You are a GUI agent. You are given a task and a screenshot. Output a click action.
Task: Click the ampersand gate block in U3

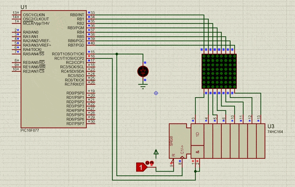coord(197,152)
